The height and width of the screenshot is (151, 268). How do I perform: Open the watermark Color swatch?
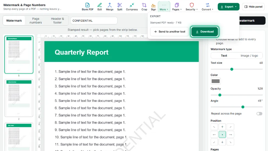pyautogui.click(x=216, y=81)
